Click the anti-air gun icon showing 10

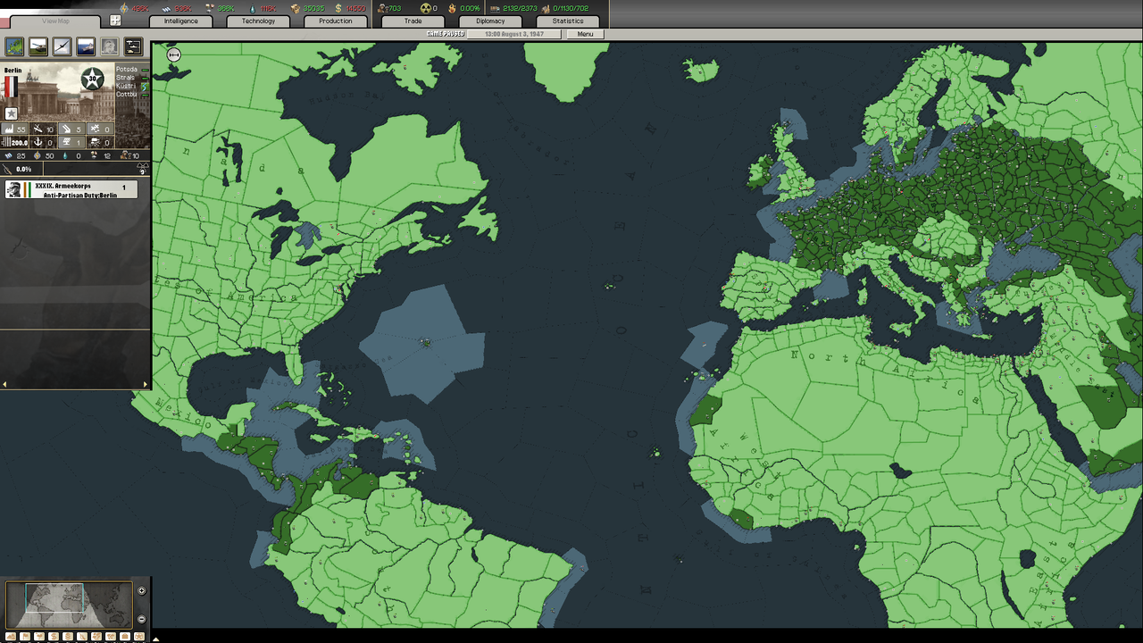coord(38,129)
